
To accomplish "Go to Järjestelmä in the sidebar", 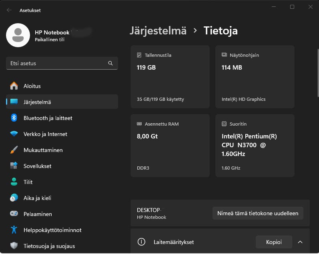I will [62, 102].
